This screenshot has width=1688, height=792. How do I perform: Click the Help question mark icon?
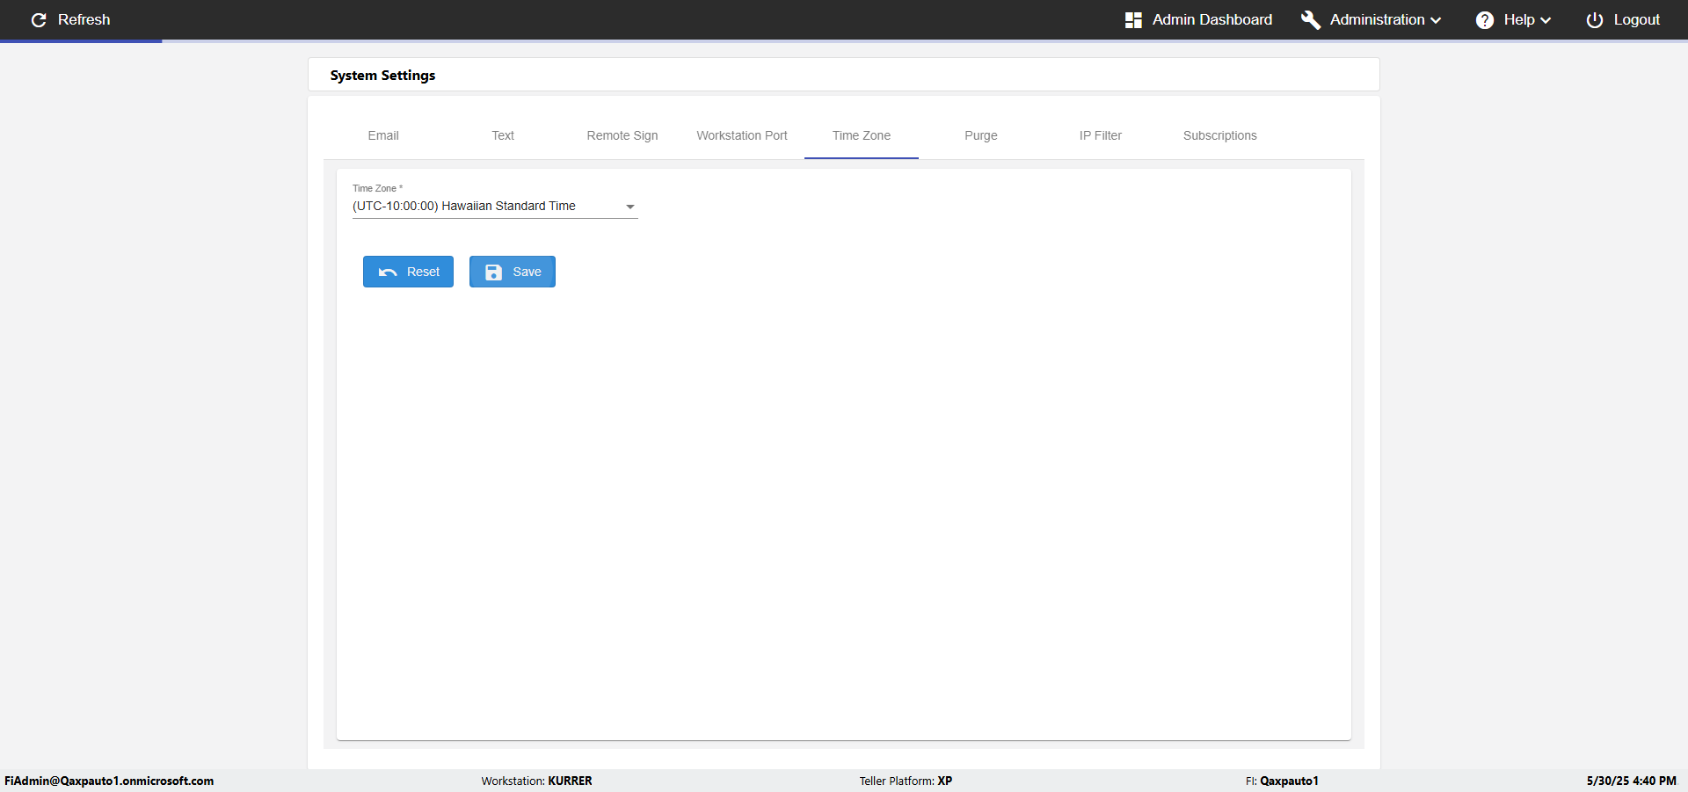point(1485,19)
